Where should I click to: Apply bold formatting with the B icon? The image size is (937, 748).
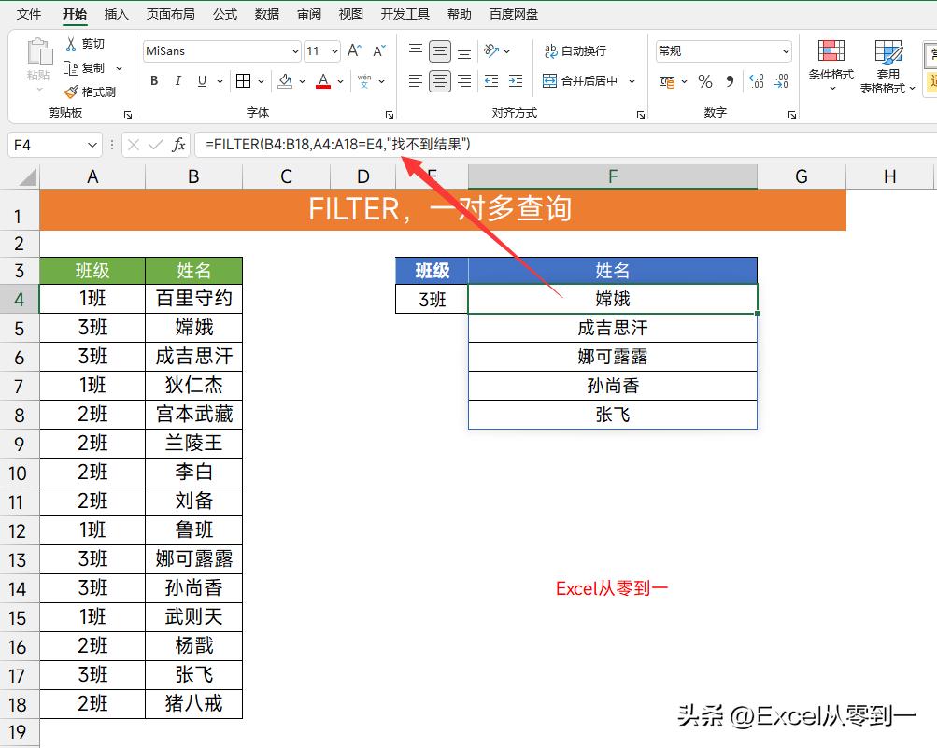pyautogui.click(x=153, y=81)
